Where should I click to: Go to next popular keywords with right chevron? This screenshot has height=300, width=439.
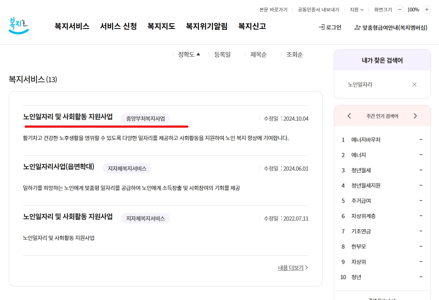(415, 116)
